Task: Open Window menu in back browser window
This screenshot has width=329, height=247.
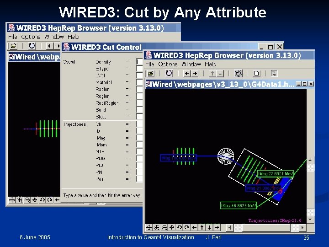Action: (54, 37)
